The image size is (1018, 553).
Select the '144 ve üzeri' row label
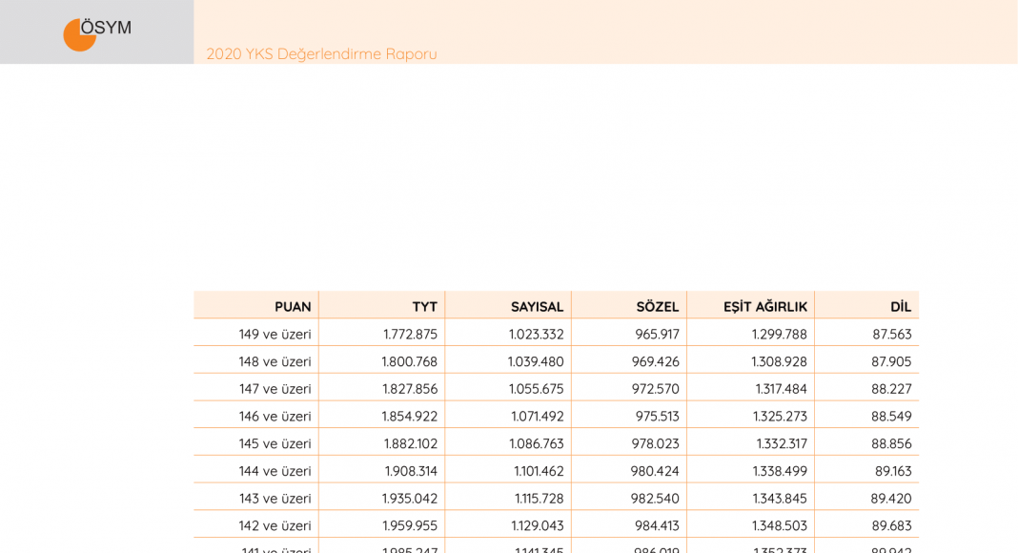[x=275, y=471]
